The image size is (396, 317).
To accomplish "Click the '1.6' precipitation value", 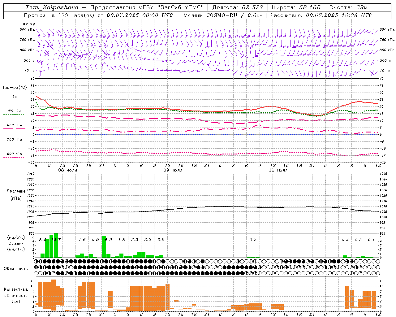I will 82,240.
